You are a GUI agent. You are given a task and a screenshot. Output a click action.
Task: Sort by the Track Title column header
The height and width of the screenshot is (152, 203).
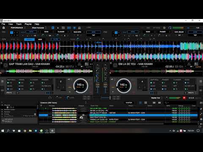pos(94,106)
